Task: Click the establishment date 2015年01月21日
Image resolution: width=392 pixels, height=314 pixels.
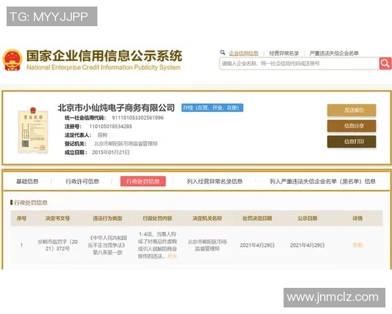Action: click(x=110, y=152)
